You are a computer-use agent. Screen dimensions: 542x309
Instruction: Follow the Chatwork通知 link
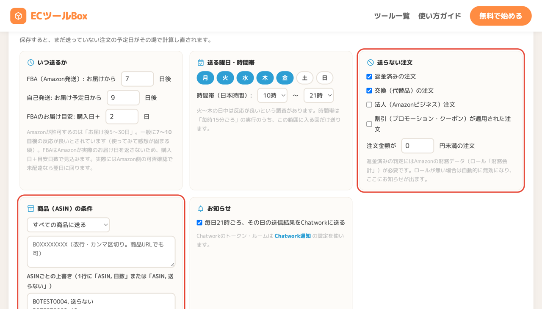293,236
